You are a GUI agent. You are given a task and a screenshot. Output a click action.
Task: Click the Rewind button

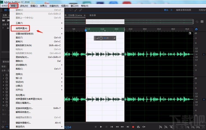click(x=117, y=127)
